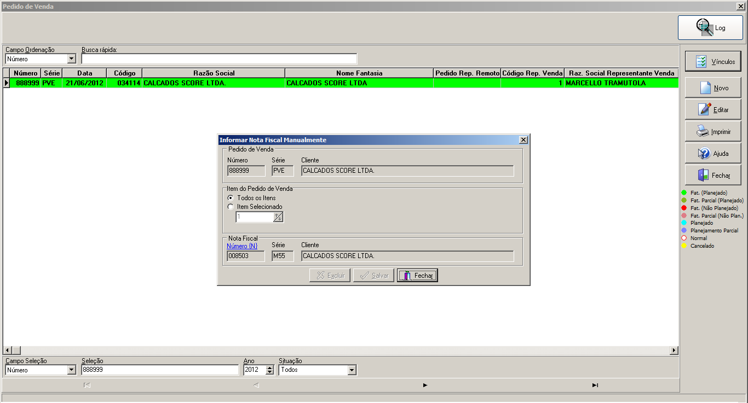
Task: Click the Data column header
Action: (x=84, y=73)
